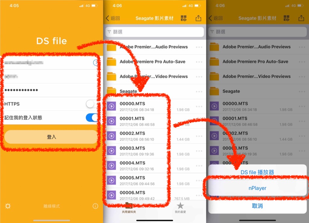Viewport: 309px width, 223px height.
Task: Toggle the HTTPS switch
Action: pos(92,104)
